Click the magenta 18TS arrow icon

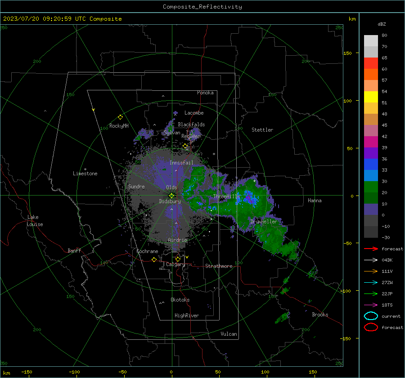(371, 305)
